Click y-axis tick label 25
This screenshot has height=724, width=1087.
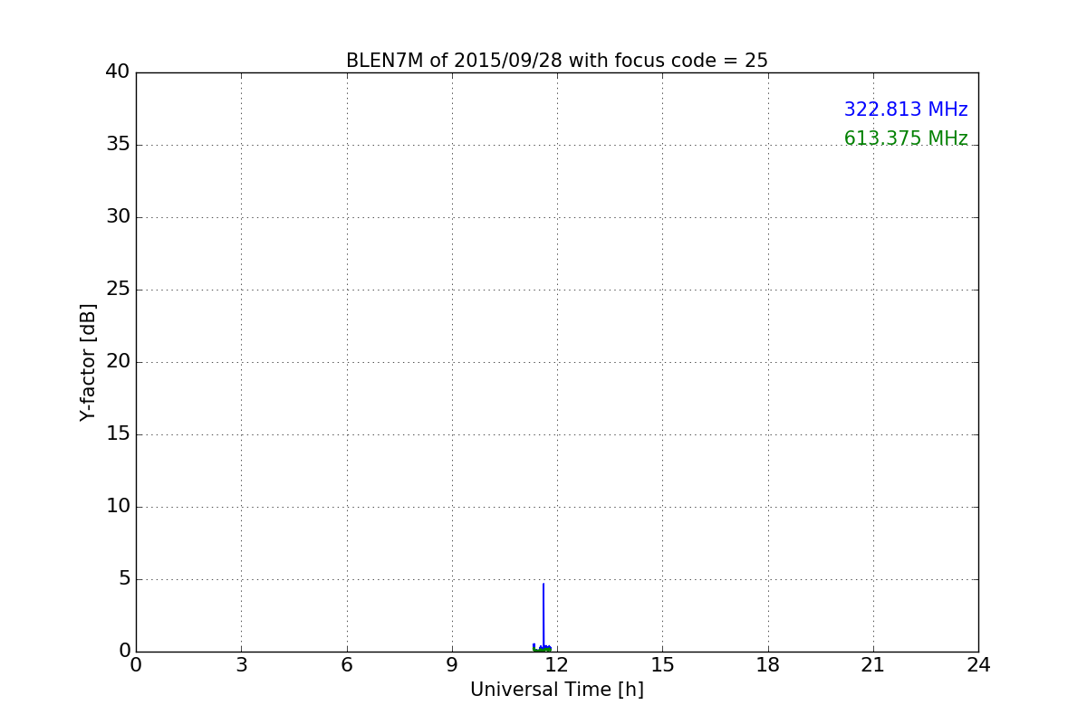(x=118, y=289)
